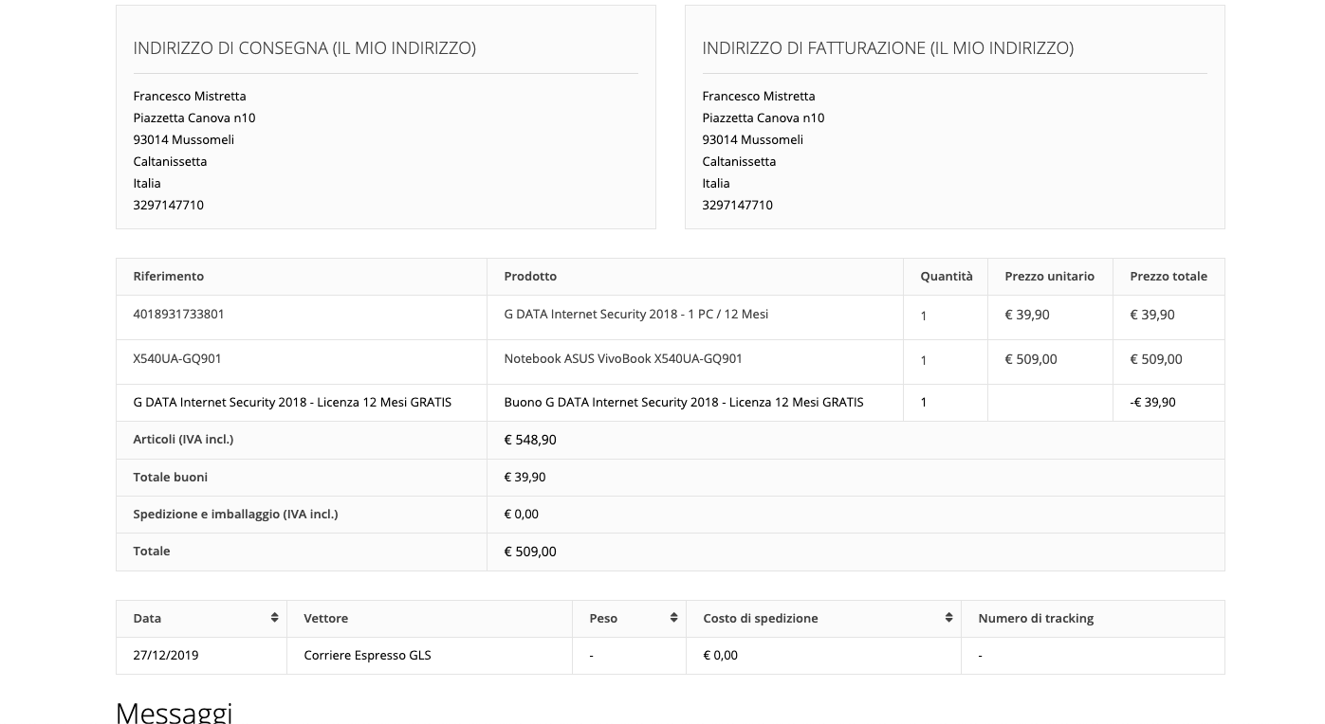Click the Indirizzo di fatturazione heading
Image resolution: width=1325 pixels, height=724 pixels.
(887, 48)
